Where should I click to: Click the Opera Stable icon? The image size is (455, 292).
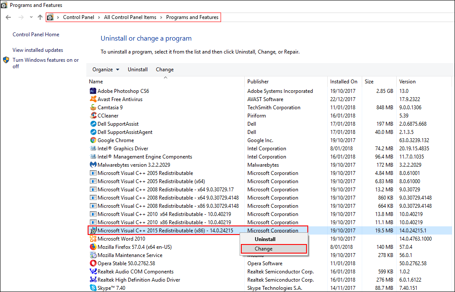click(x=93, y=263)
